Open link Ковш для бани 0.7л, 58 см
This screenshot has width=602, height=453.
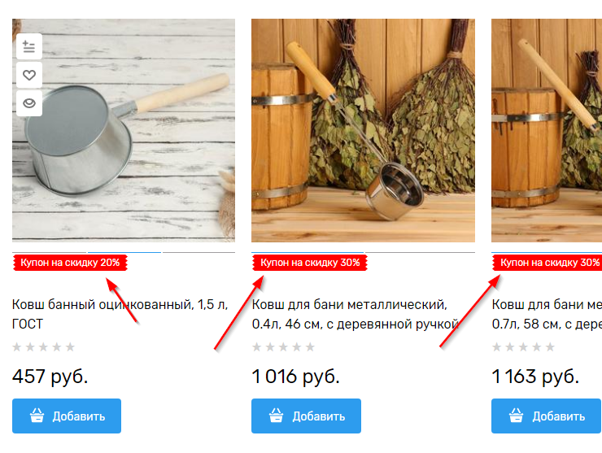pyautogui.click(x=547, y=314)
